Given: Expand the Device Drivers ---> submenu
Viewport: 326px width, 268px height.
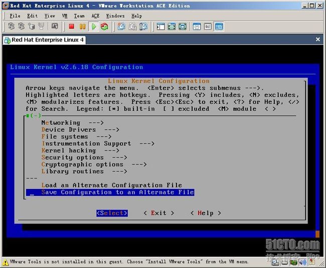Looking at the screenshot, I should 80,130.
